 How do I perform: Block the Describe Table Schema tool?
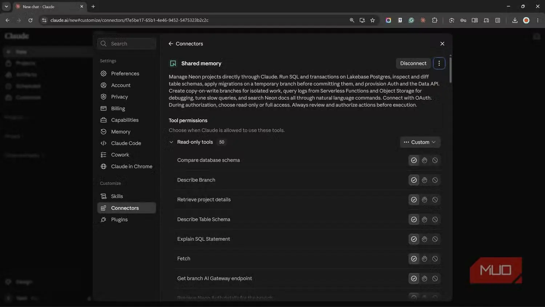pos(435,219)
